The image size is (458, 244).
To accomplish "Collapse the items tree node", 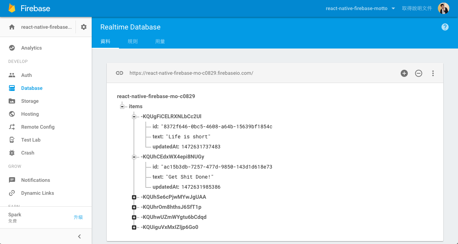I will click(x=122, y=107).
